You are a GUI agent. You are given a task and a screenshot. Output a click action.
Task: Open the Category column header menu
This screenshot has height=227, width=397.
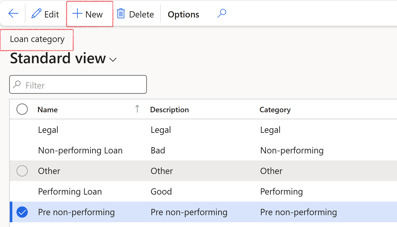(x=275, y=110)
